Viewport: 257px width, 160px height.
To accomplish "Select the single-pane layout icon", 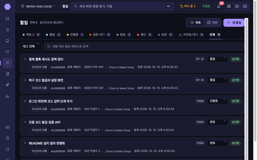I will click(x=229, y=6).
